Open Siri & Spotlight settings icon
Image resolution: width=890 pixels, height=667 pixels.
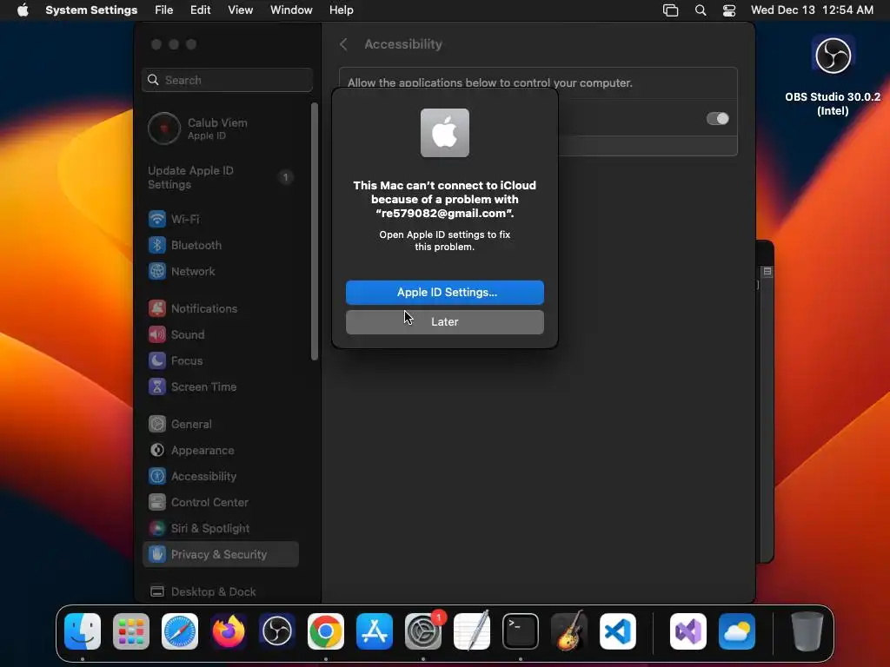pyautogui.click(x=157, y=529)
